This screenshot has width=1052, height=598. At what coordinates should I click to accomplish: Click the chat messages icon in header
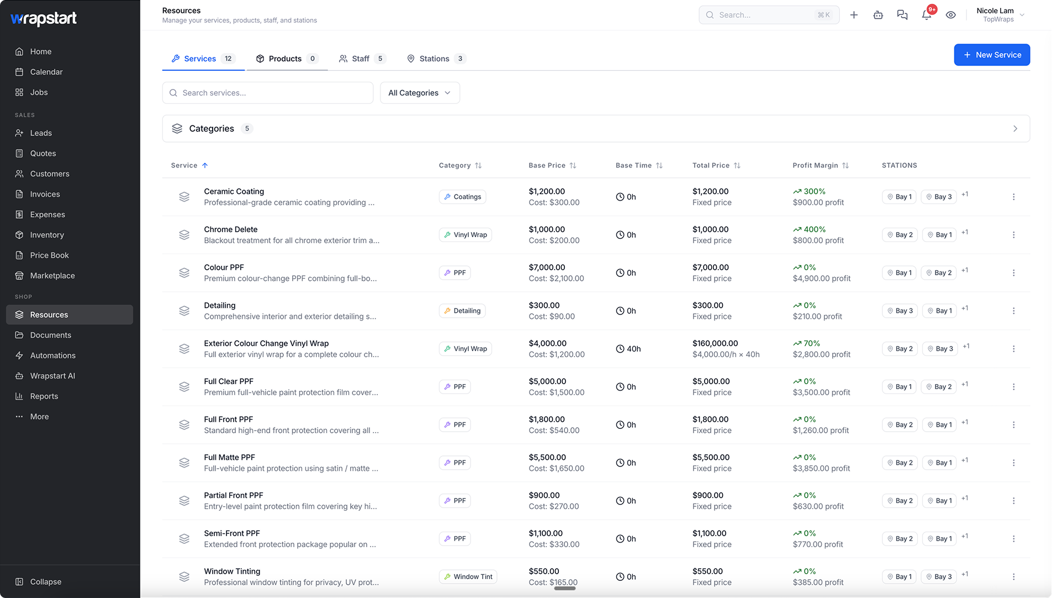(902, 15)
